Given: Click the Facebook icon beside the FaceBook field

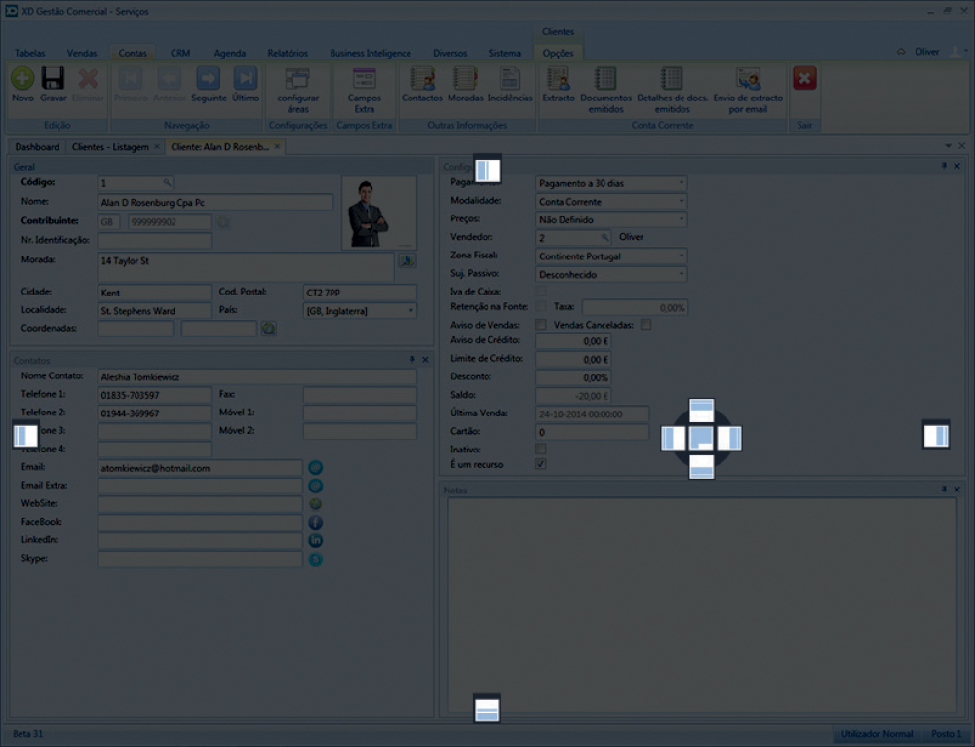Looking at the screenshot, I should [x=316, y=522].
